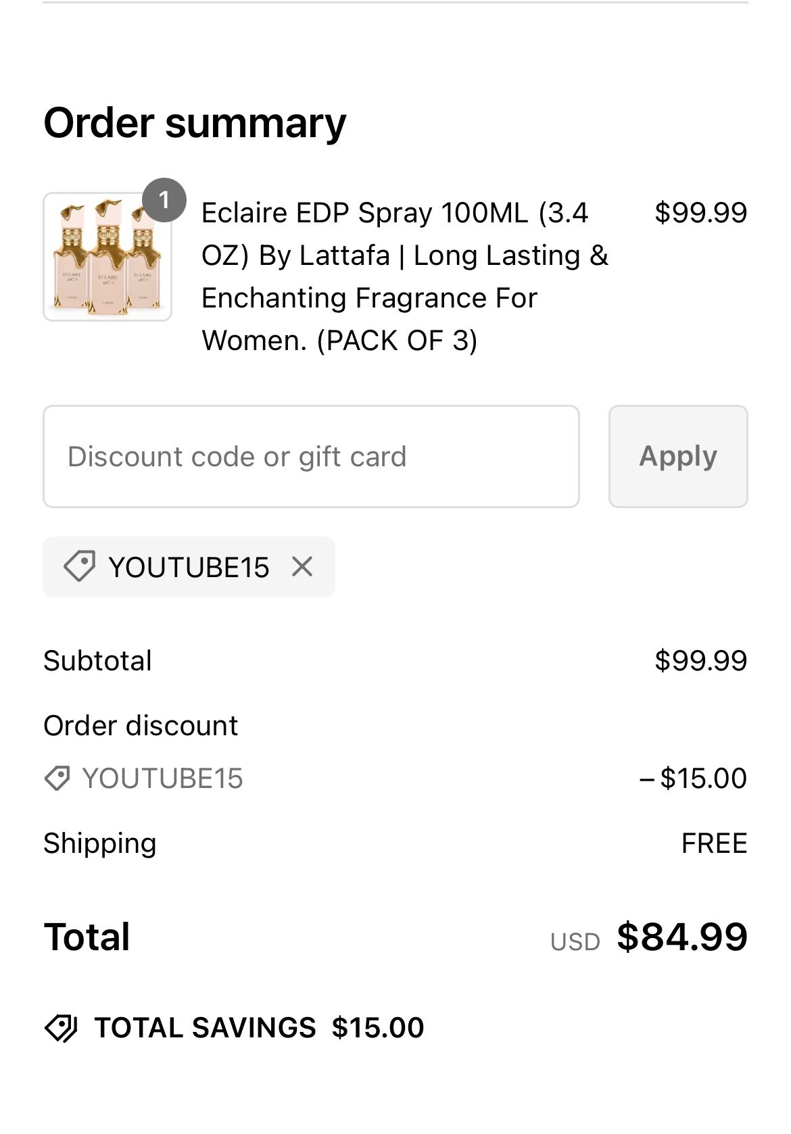Screen dimensions: 791x1134
Task: Click the FREE shipping value
Action: tap(714, 843)
